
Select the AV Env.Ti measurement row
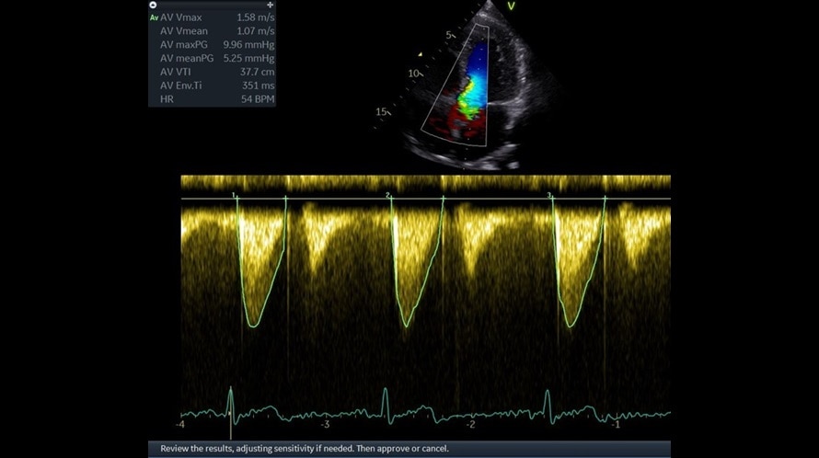pos(216,86)
